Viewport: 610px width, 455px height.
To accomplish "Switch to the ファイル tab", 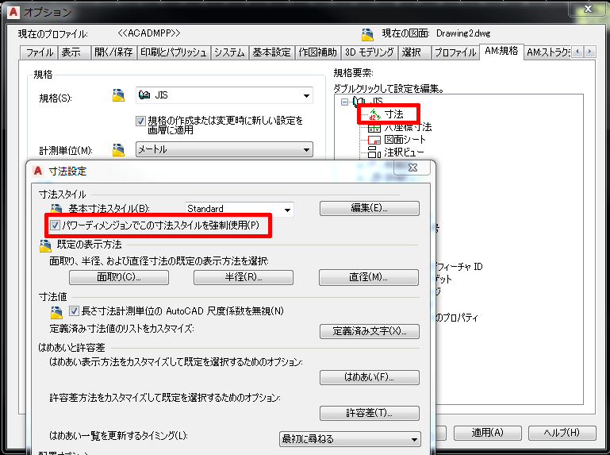I will click(x=40, y=52).
